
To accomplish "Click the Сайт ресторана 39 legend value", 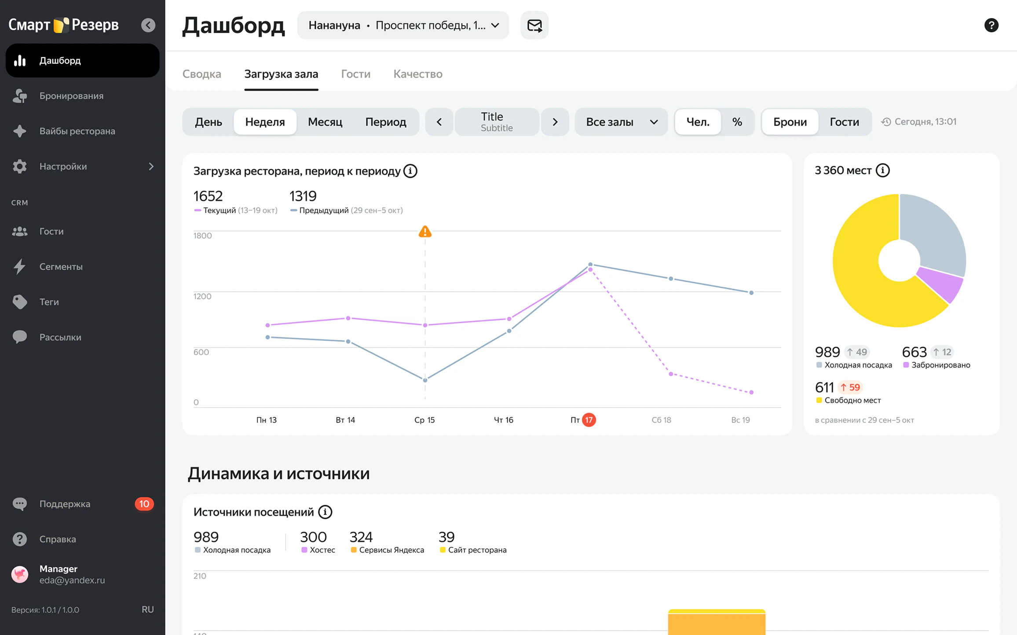I will click(x=446, y=537).
